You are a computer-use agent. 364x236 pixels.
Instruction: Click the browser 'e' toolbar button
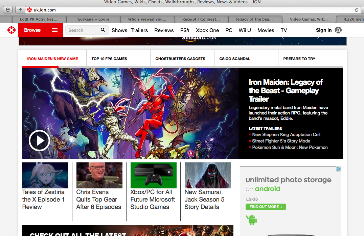[x=7, y=10]
